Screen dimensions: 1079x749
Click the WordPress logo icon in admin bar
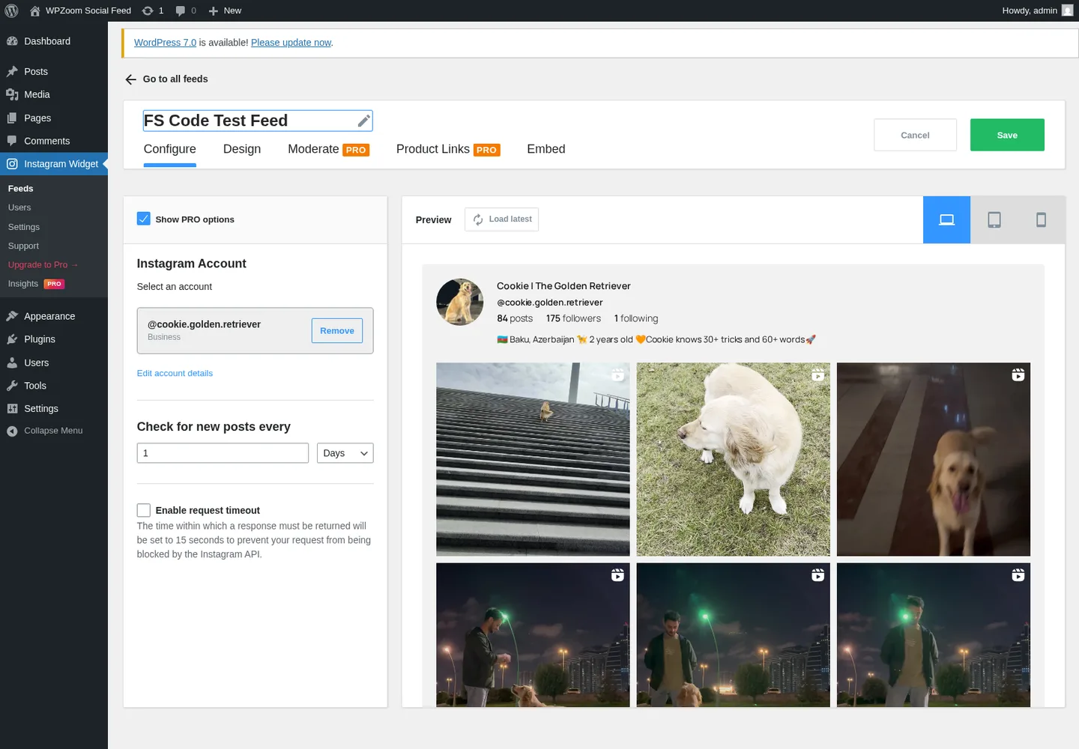(x=11, y=10)
